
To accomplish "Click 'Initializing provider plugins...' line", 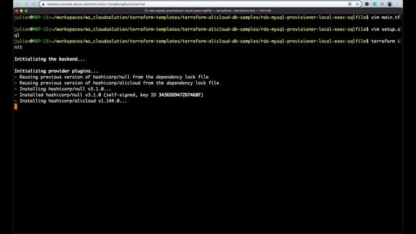I will click(57, 71).
